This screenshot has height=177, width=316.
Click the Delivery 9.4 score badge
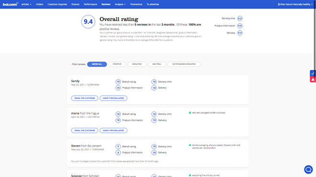point(239,33)
